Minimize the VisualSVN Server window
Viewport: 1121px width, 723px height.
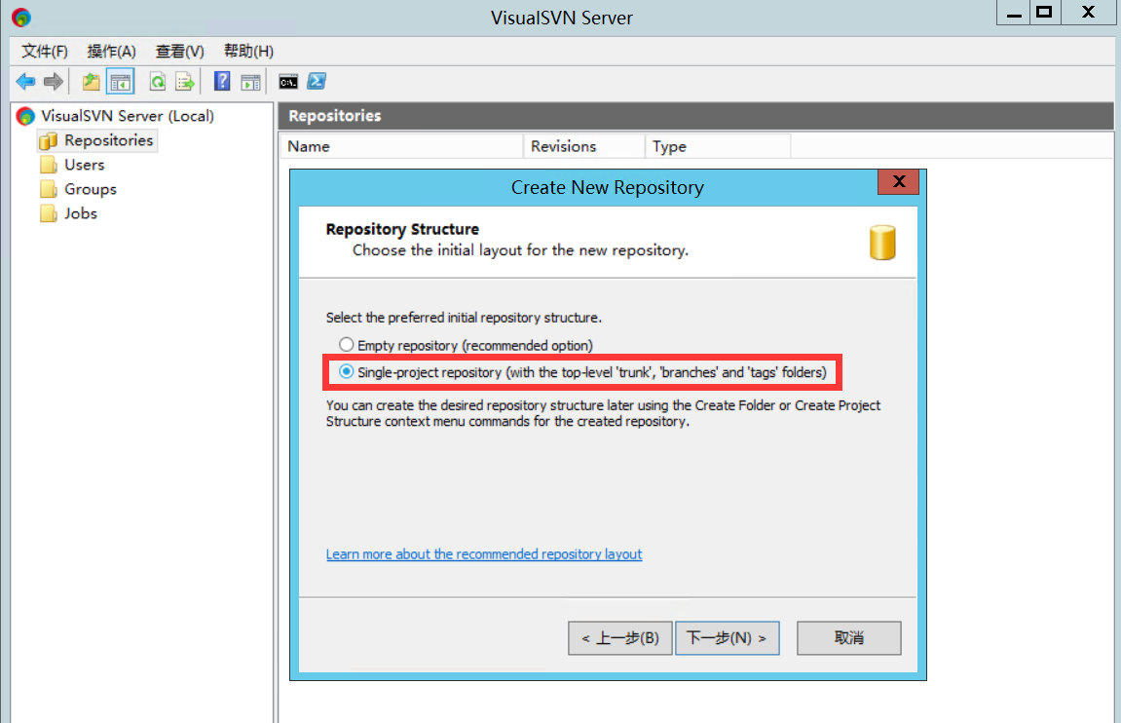[x=1013, y=12]
